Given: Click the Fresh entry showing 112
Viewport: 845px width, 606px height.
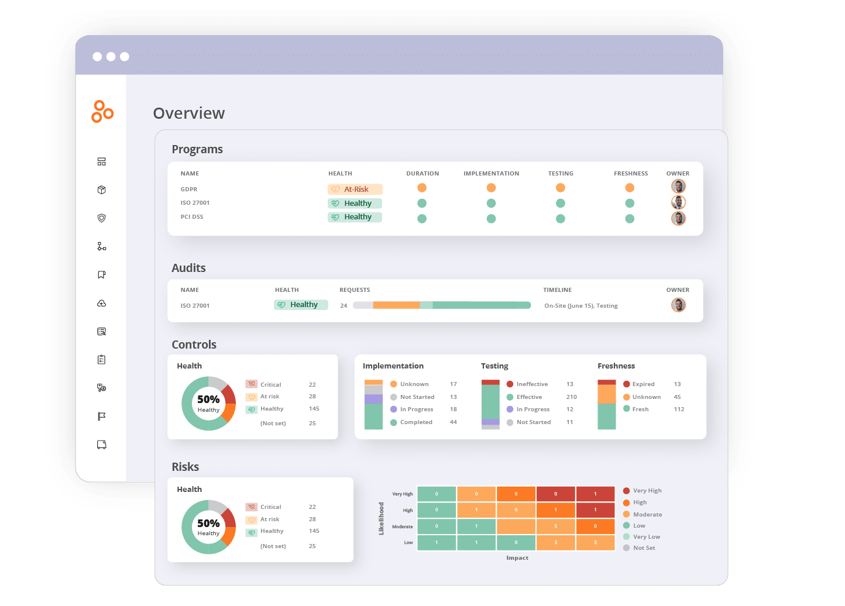Looking at the screenshot, I should (x=654, y=409).
